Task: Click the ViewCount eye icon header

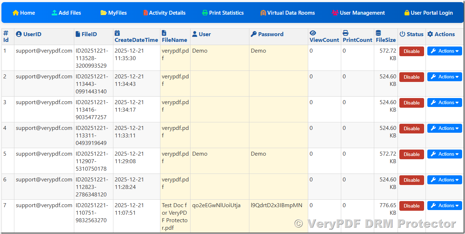Action: coord(313,33)
